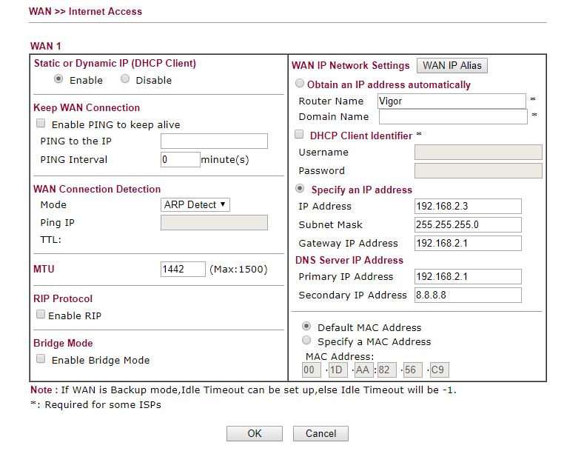584x451 pixels.
Task: Click the Gateway IP Address field
Action: click(468, 244)
